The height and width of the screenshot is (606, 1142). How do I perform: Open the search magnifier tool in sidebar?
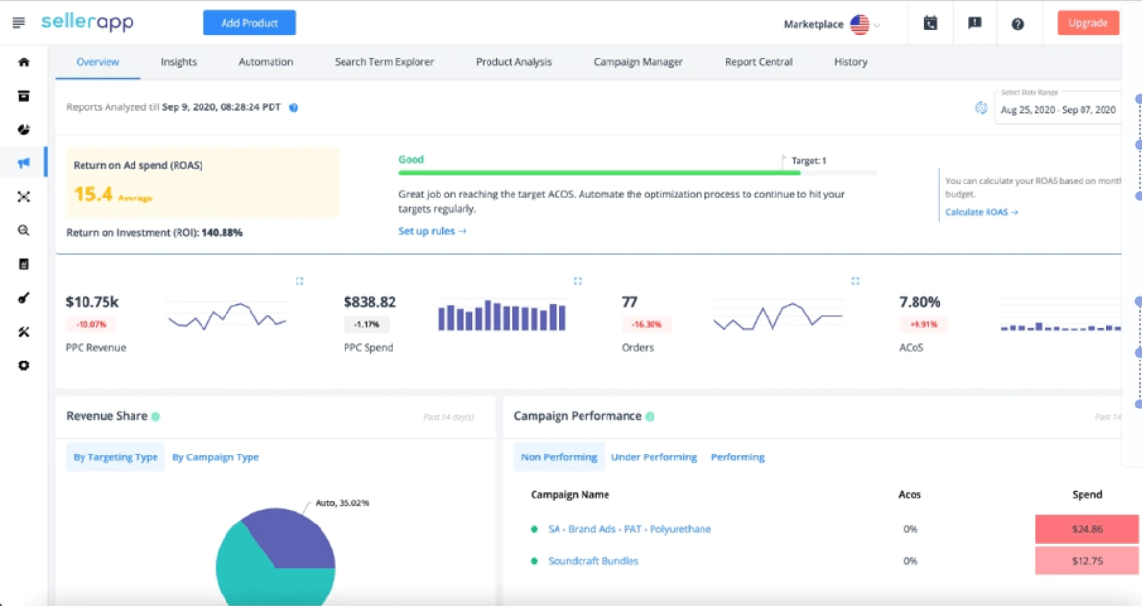tap(24, 230)
